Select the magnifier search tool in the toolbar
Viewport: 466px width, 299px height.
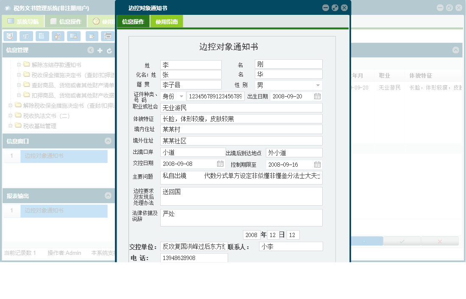click(10, 36)
